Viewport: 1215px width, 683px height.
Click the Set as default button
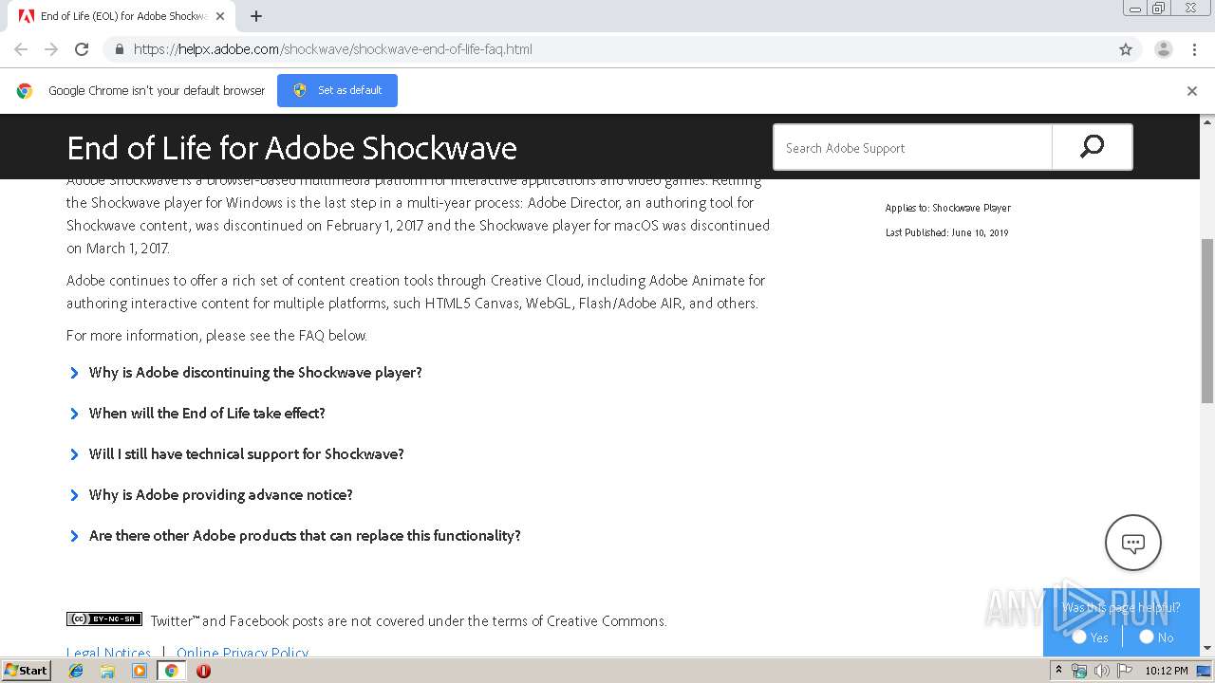click(x=337, y=90)
